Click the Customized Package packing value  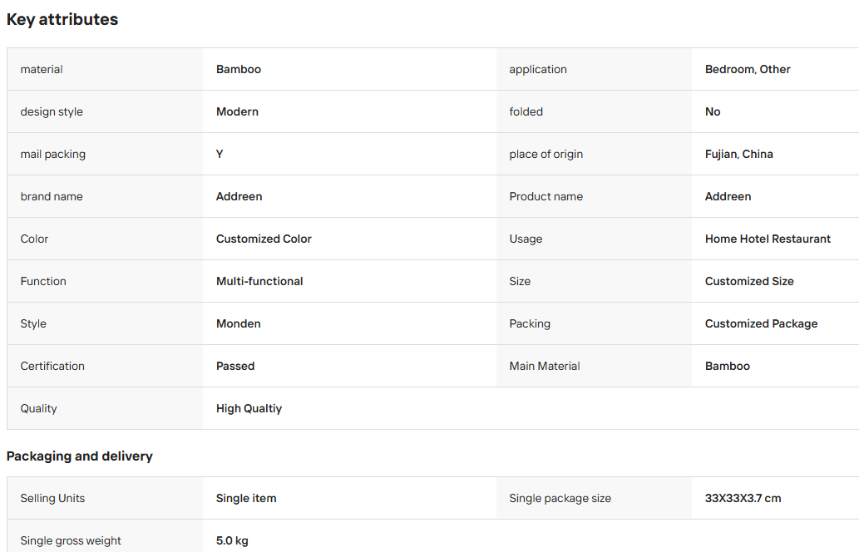(x=761, y=323)
